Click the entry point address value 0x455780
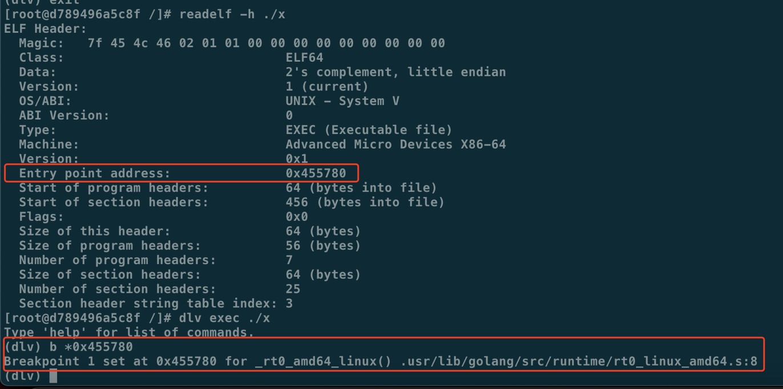 (x=316, y=173)
